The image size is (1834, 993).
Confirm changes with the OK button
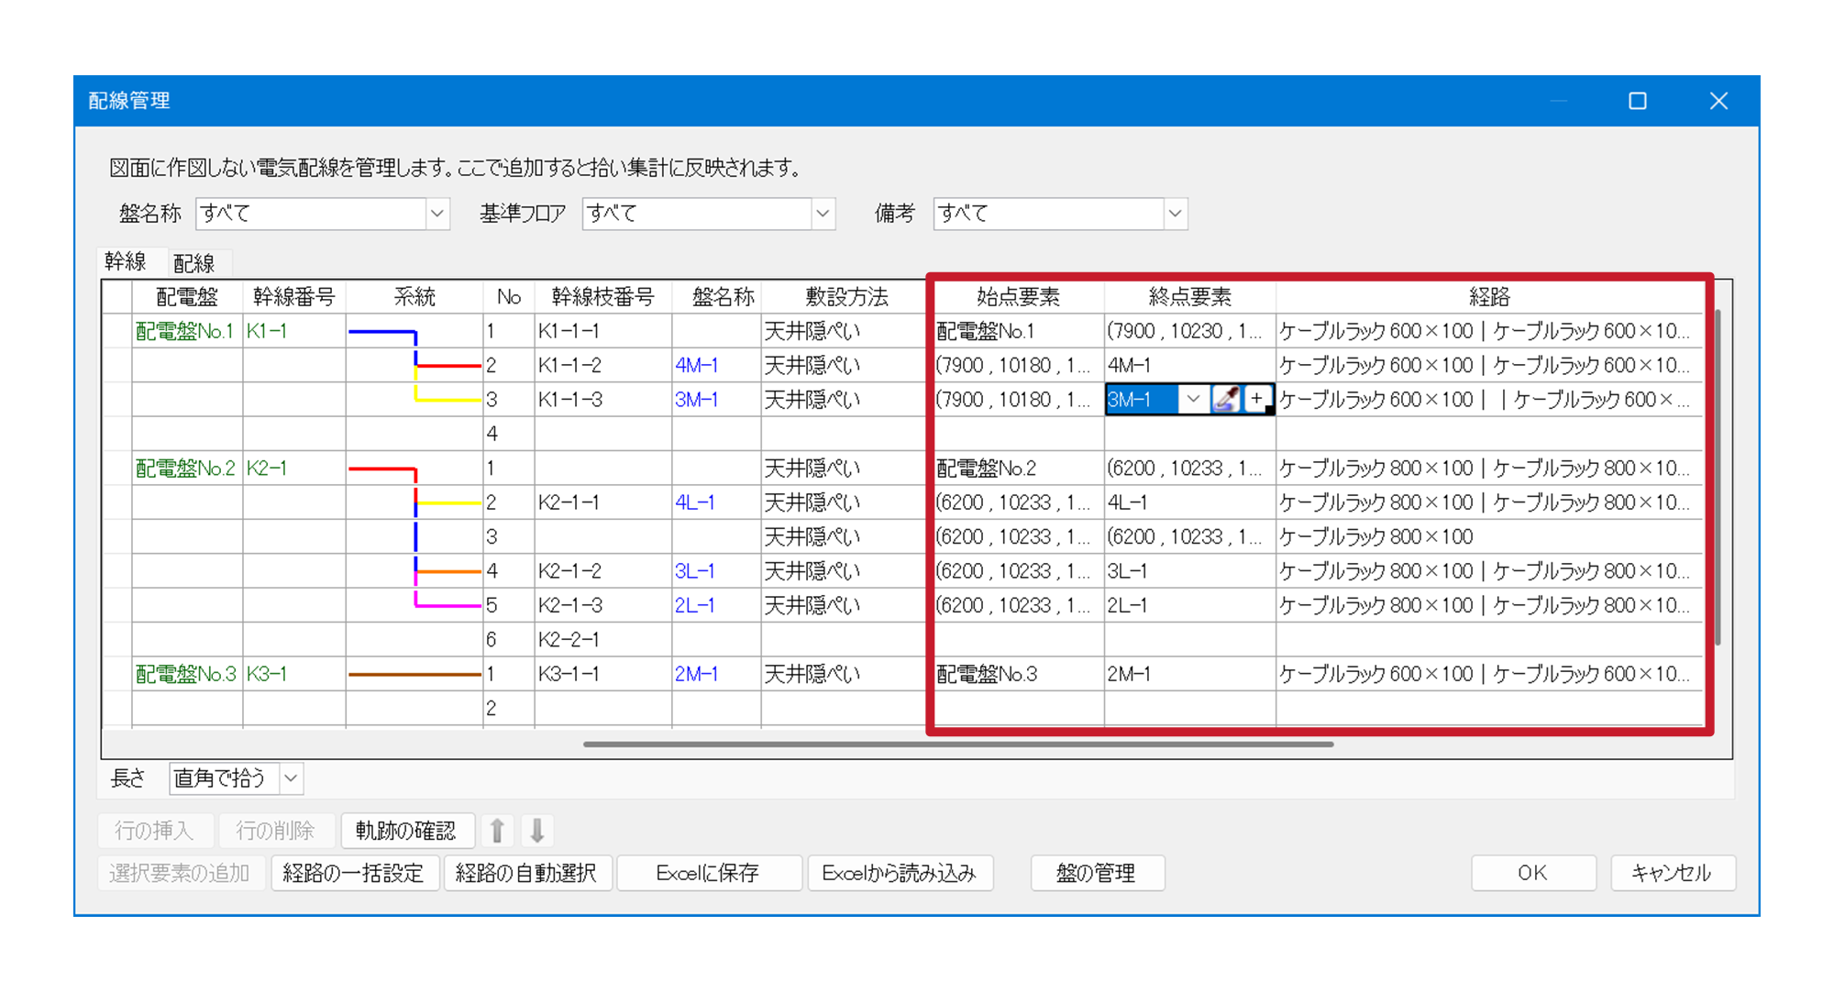1532,872
